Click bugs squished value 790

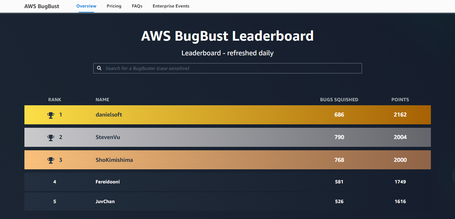[339, 137]
